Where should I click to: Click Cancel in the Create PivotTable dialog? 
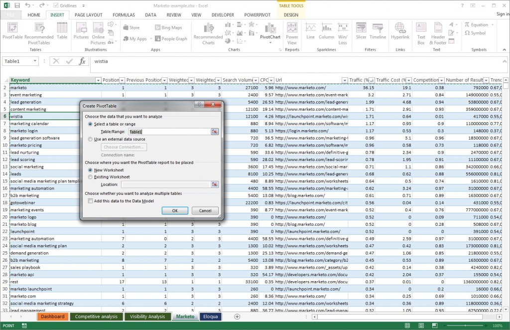tap(205, 211)
